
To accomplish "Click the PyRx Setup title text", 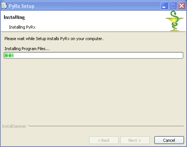I will pos(22,6).
